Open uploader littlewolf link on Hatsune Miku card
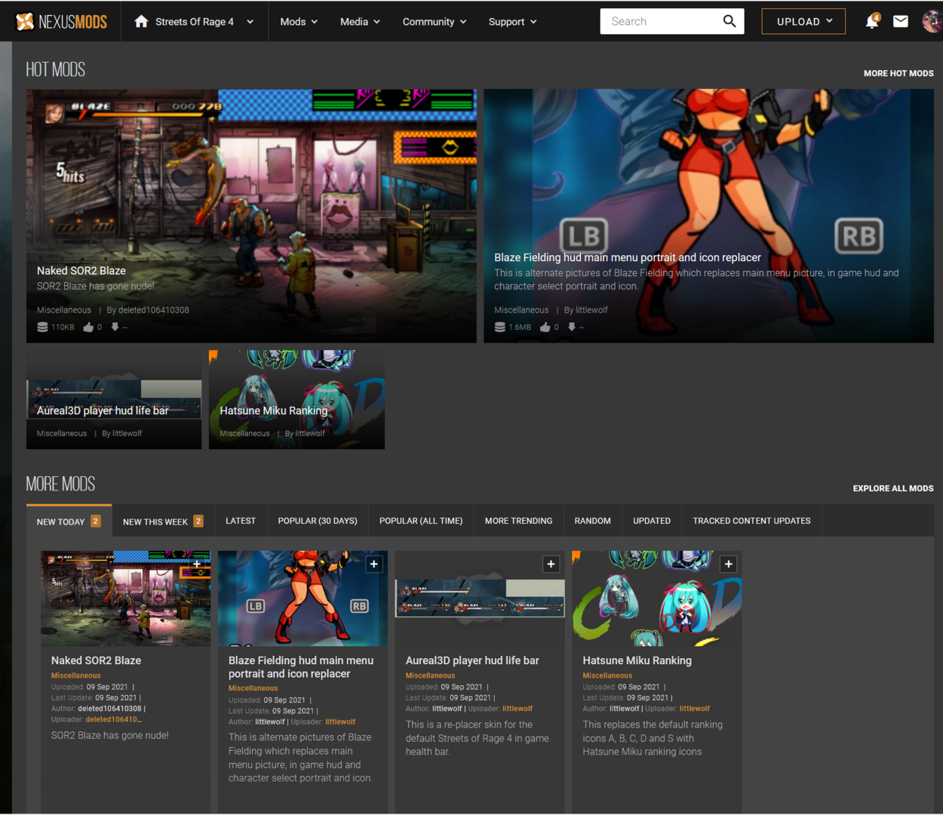 (695, 709)
